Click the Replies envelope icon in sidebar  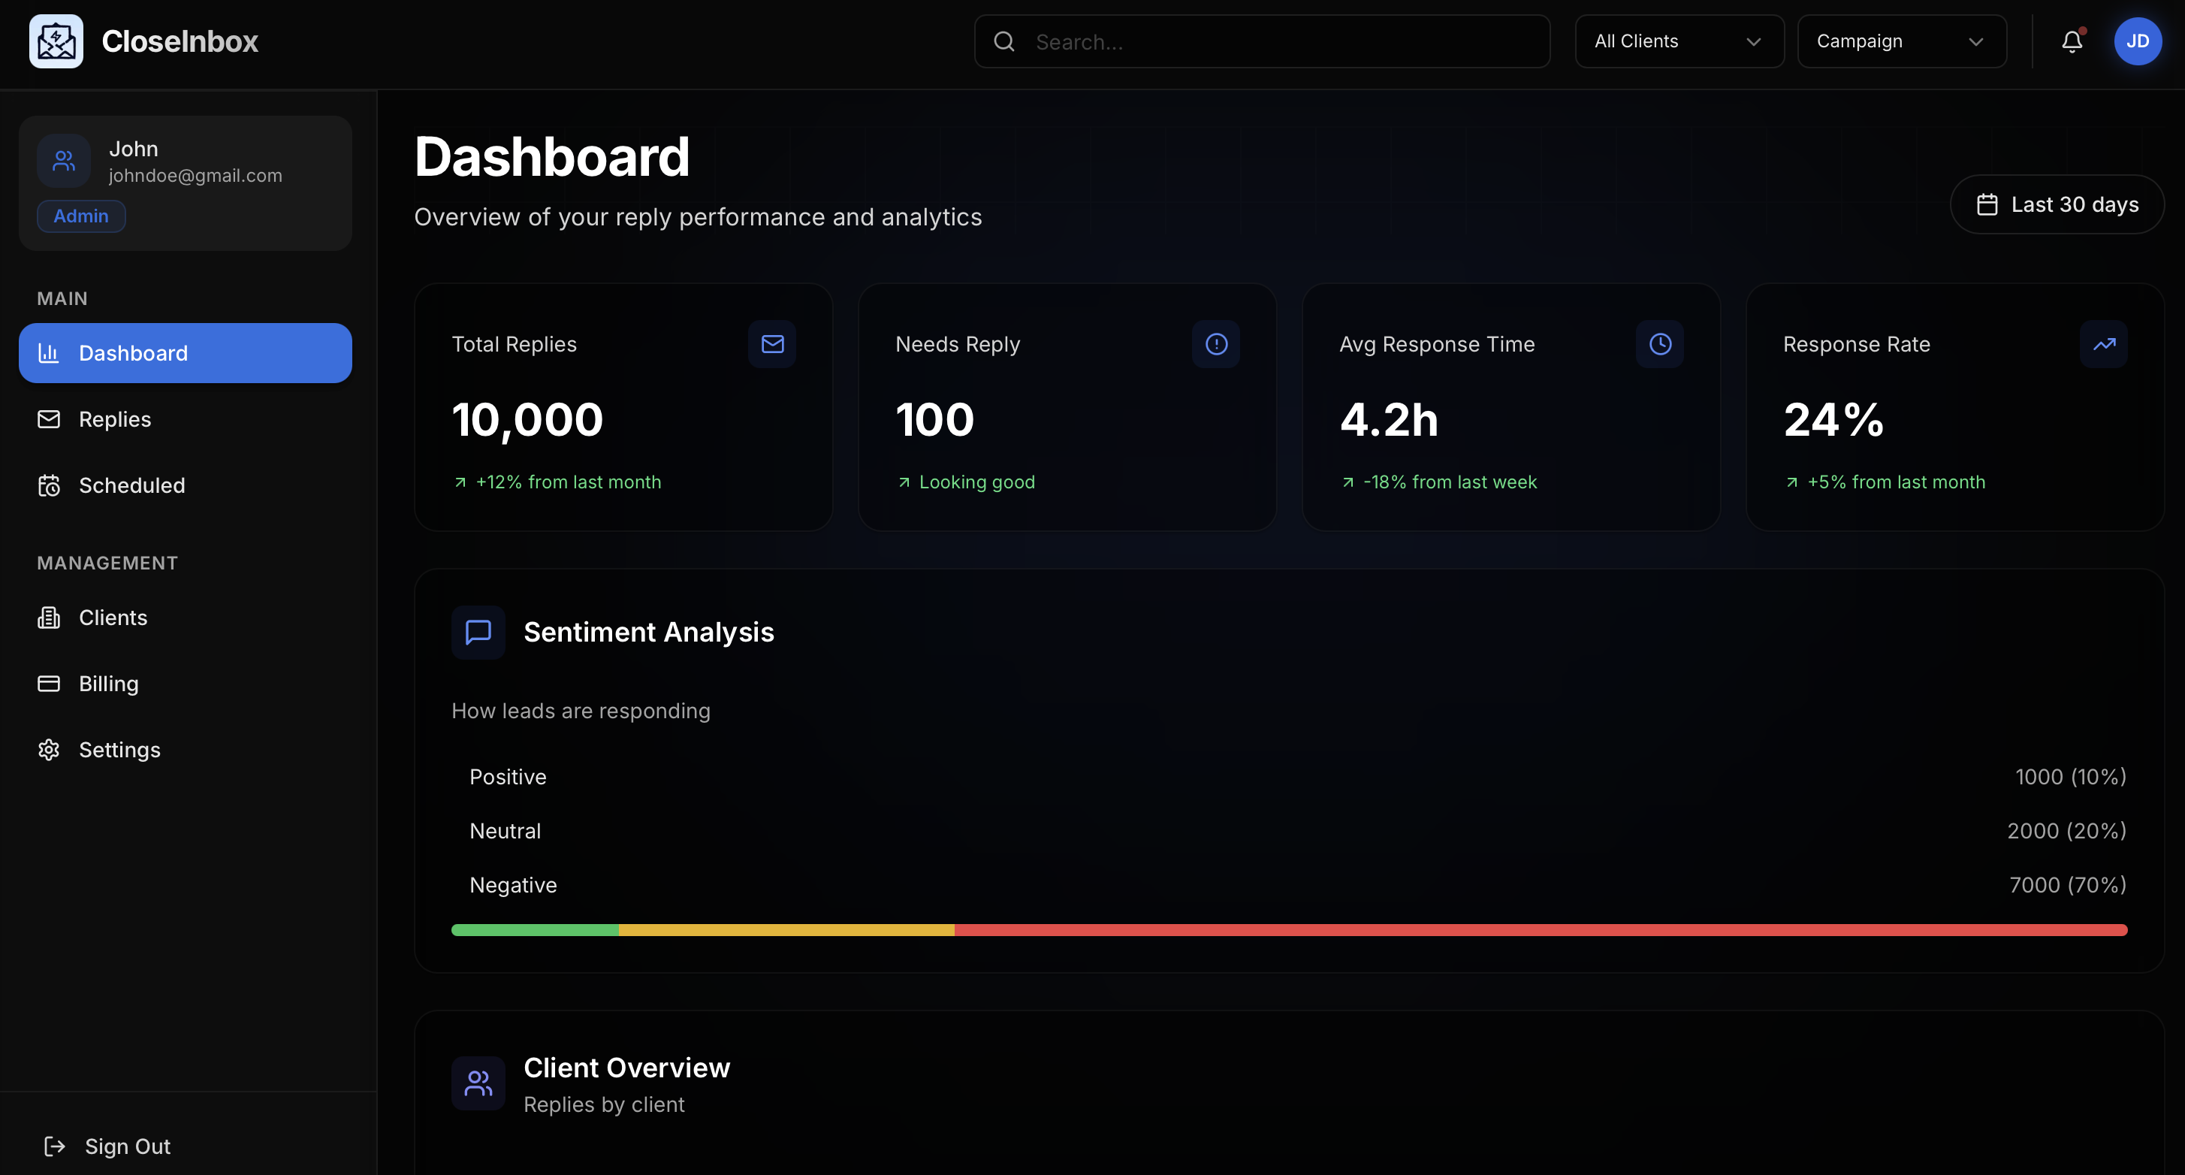[49, 419]
